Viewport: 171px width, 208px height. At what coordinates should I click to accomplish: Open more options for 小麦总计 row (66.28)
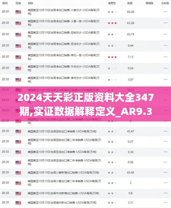pyautogui.click(x=166, y=12)
